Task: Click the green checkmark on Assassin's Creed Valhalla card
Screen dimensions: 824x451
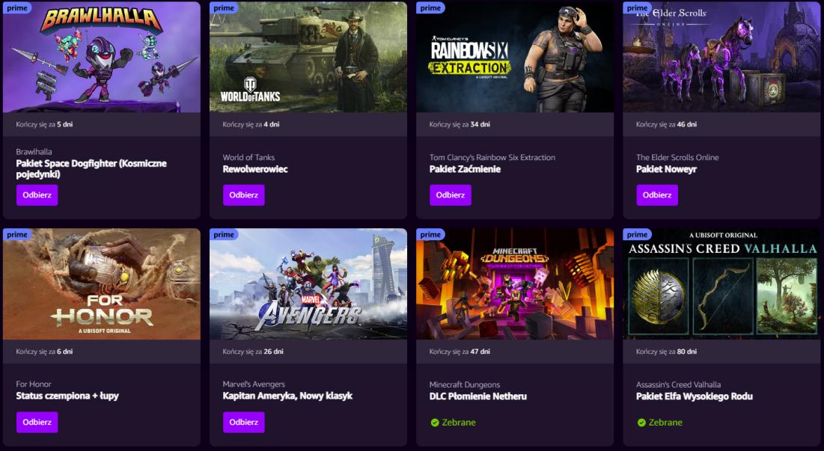Action: tap(641, 422)
